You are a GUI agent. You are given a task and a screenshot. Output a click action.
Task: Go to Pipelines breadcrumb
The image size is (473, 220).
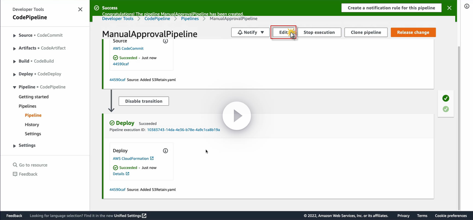click(190, 19)
